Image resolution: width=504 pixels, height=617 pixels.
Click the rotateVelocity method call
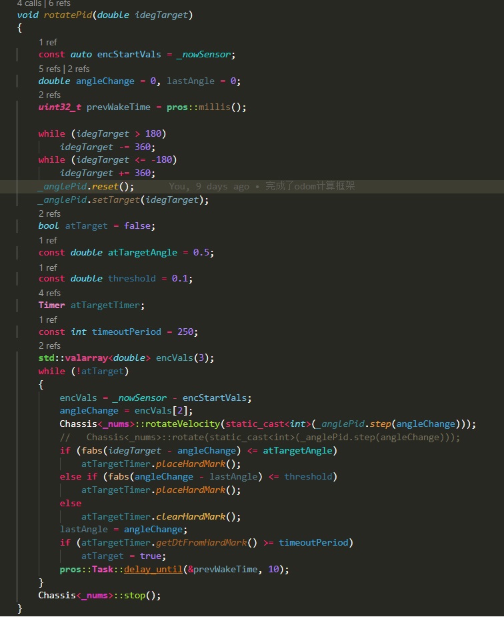183,424
